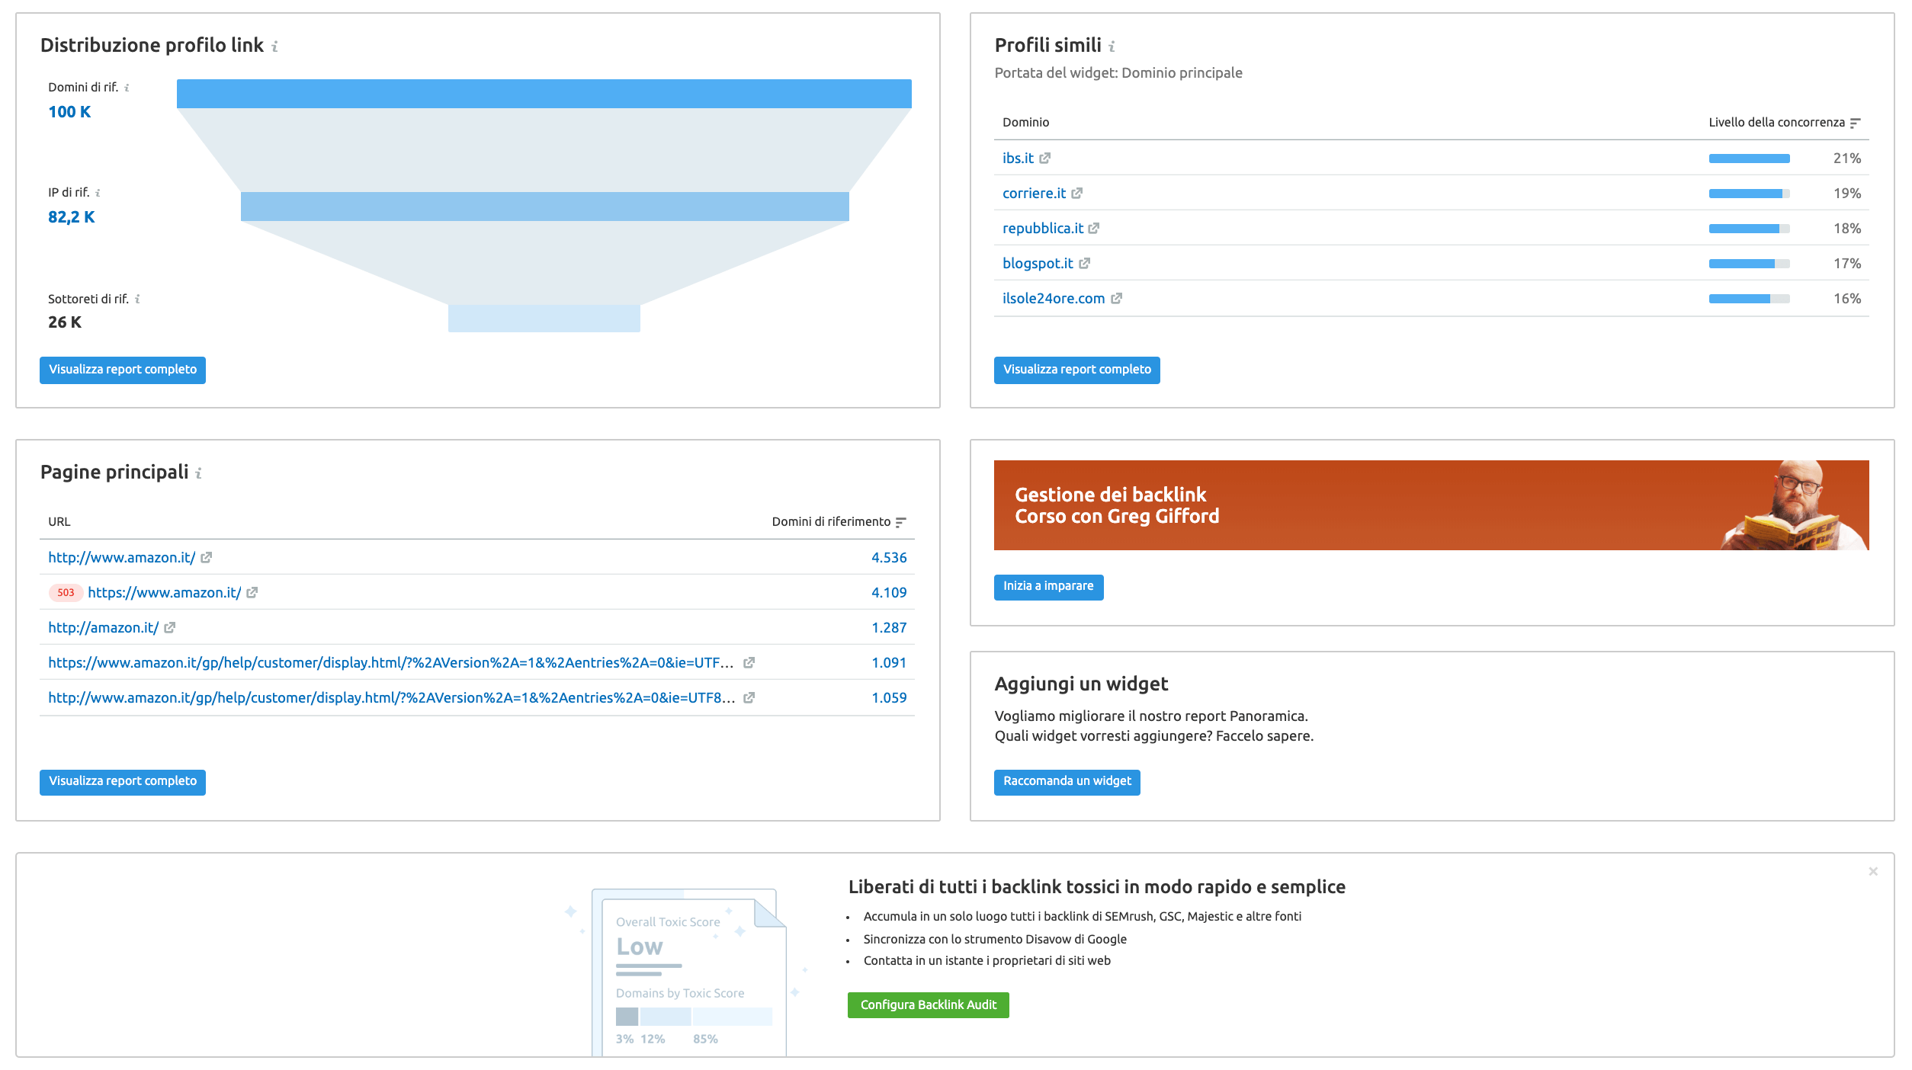
Task: Open external link icon beside ilsole24ore.com
Action: [x=1117, y=299]
